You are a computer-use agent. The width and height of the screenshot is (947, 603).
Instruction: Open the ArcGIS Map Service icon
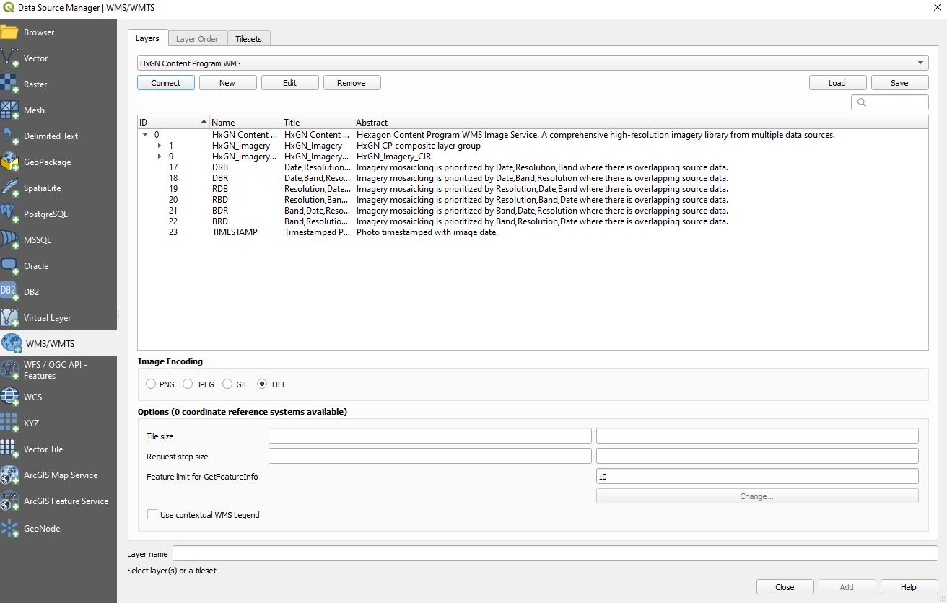click(10, 475)
